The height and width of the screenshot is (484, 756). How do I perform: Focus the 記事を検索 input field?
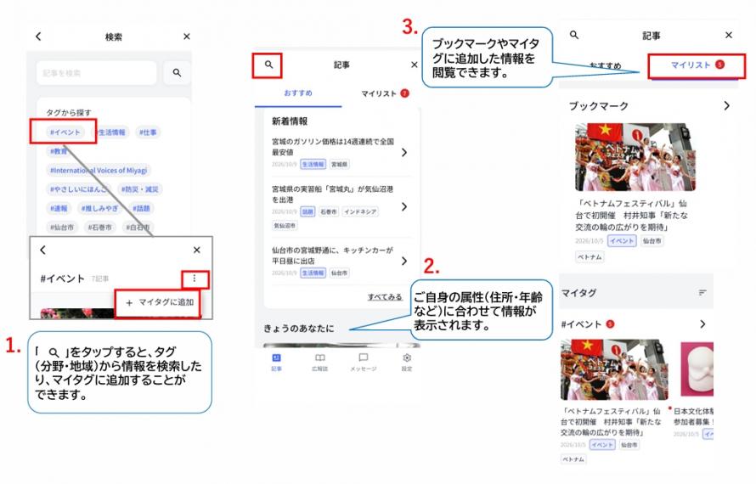pyautogui.click(x=97, y=73)
